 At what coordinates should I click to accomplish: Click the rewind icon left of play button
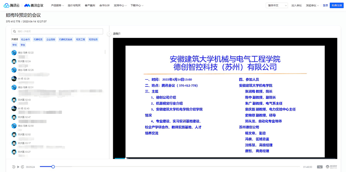point(14,167)
